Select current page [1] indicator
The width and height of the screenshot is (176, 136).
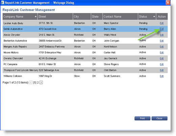(x=35, y=82)
